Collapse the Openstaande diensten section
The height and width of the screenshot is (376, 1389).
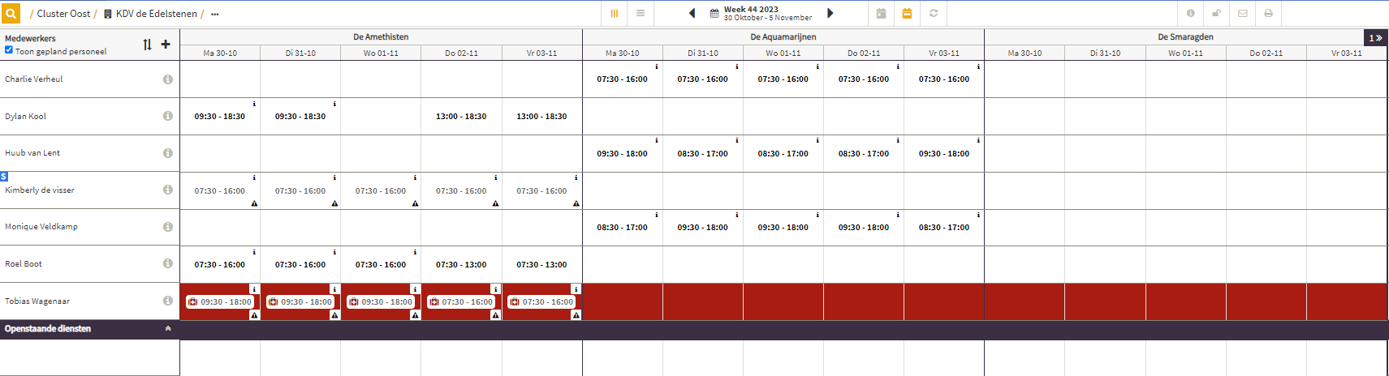[168, 329]
